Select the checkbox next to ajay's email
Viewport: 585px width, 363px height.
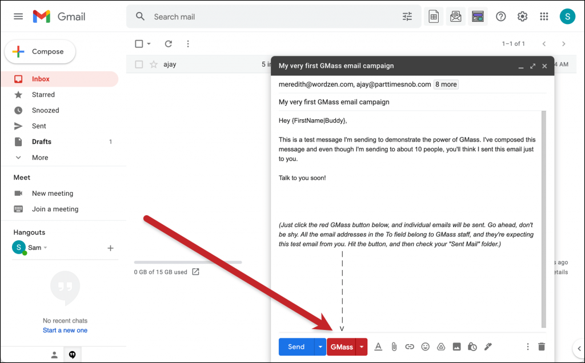click(139, 64)
